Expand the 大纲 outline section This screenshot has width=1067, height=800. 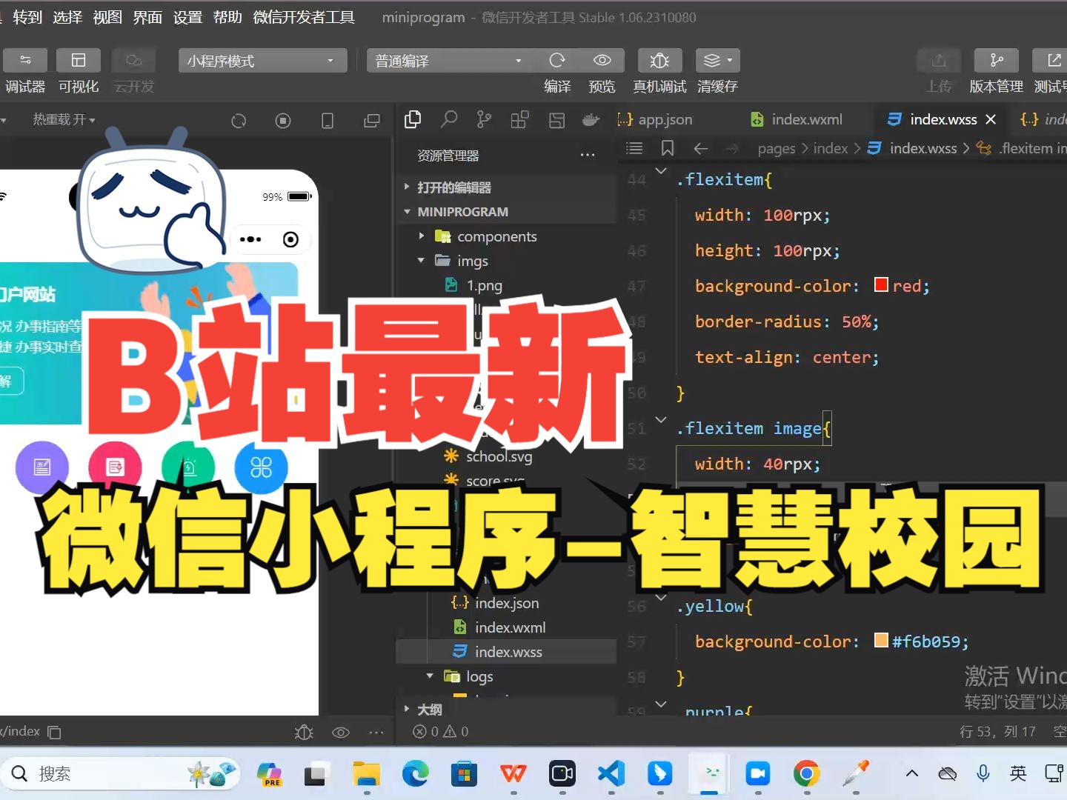[x=430, y=709]
